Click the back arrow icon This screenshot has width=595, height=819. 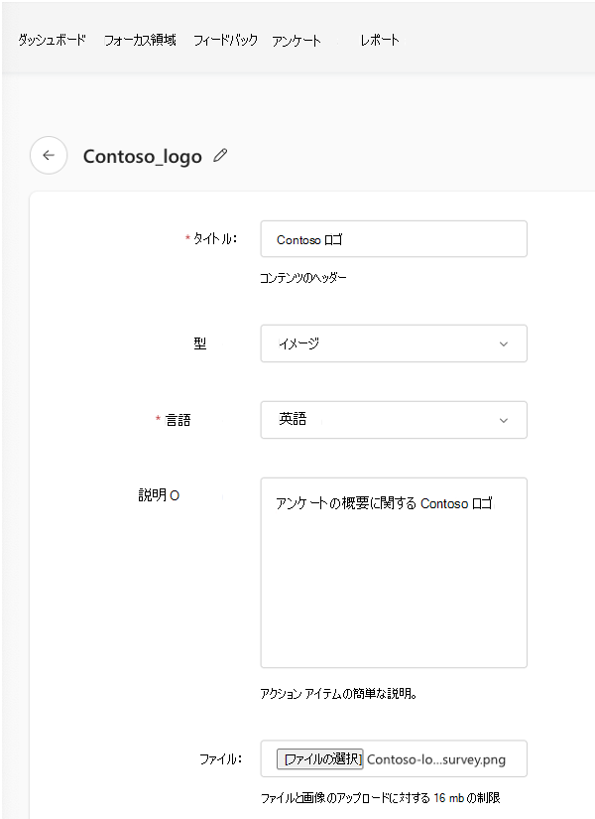(49, 156)
